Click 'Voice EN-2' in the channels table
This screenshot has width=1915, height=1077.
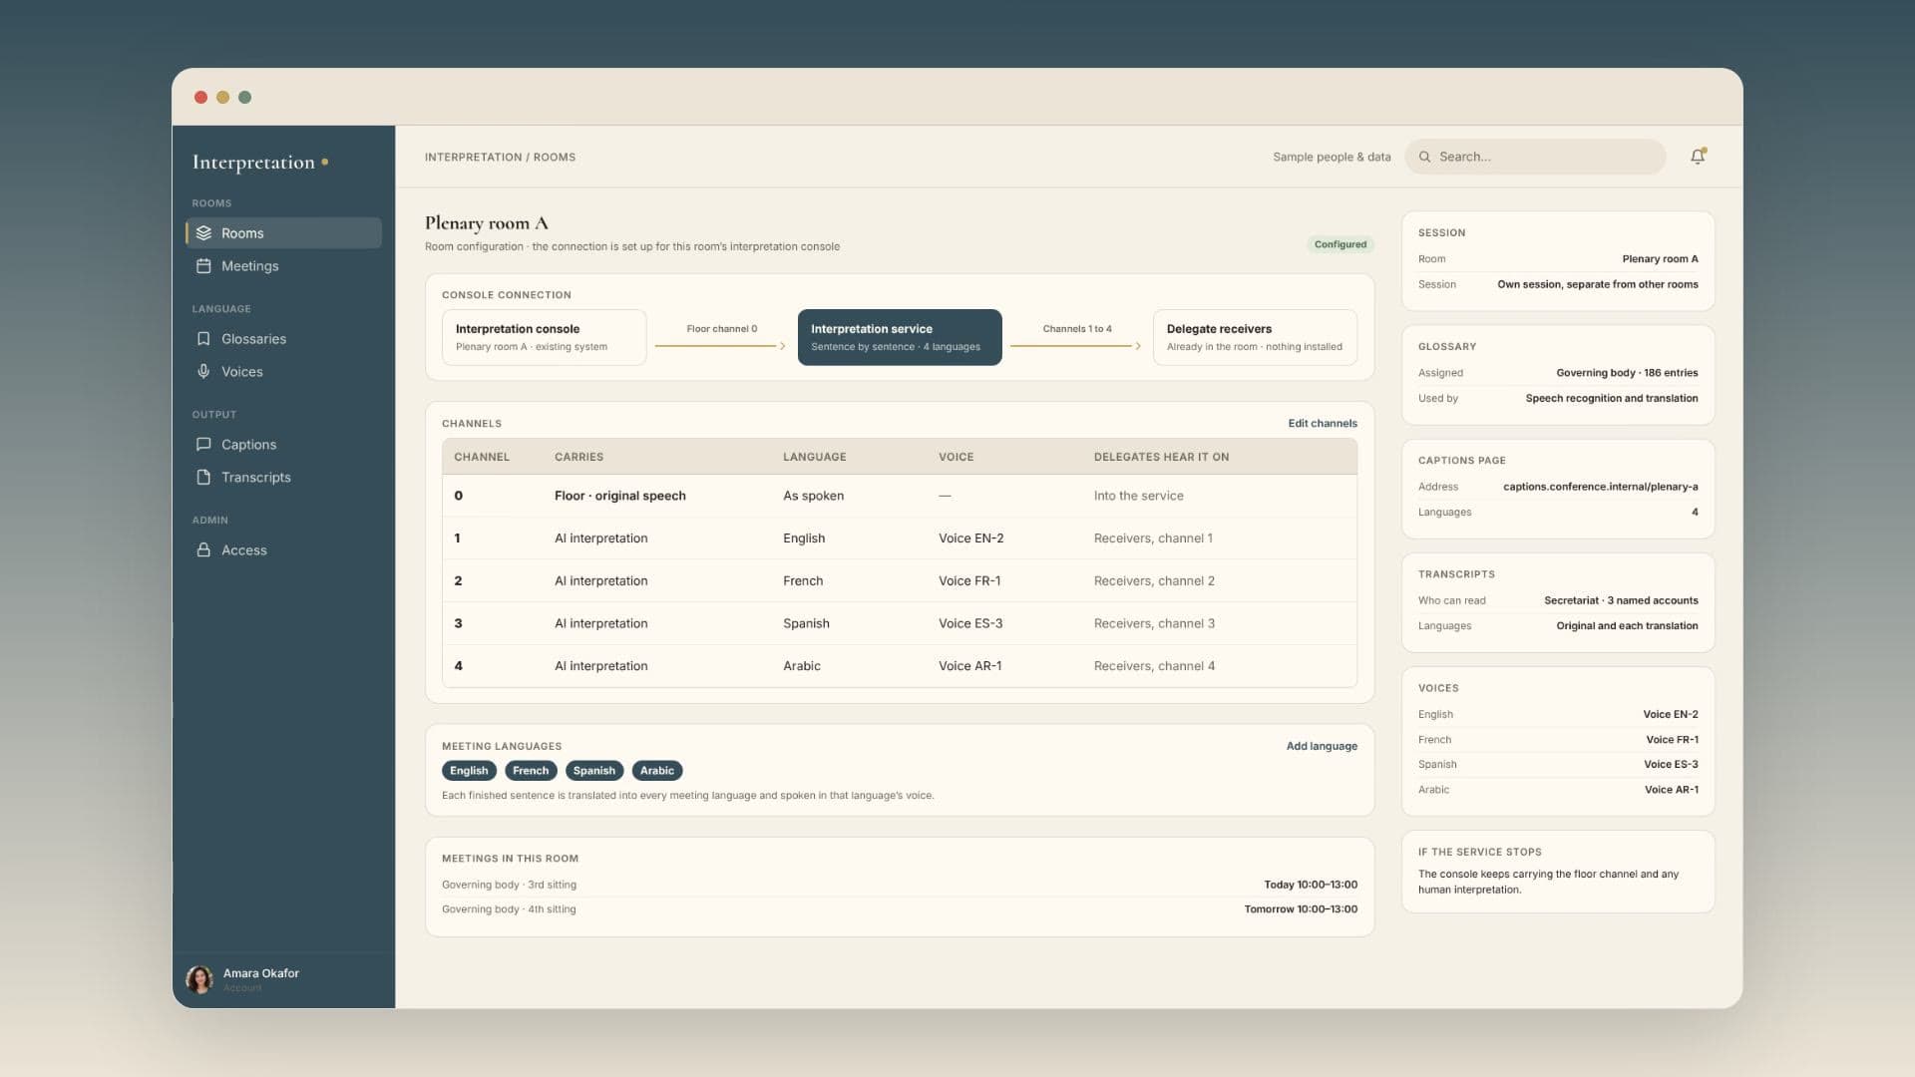coord(970,538)
